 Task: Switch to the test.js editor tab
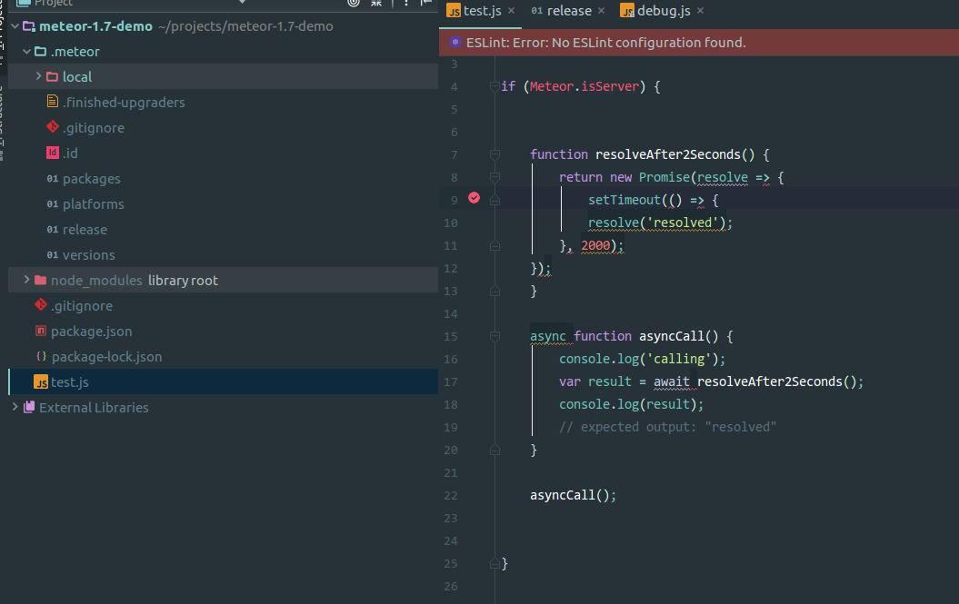pos(481,11)
